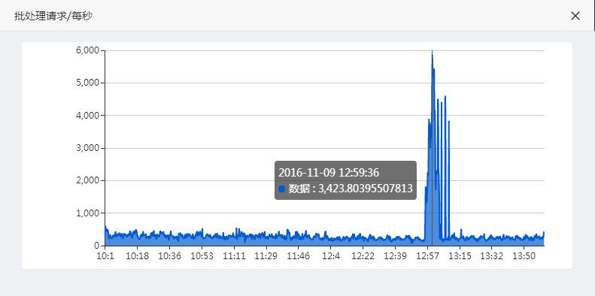Click the 3,000 y-axis label
The height and width of the screenshot is (296, 595).
(88, 148)
